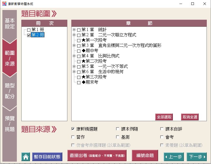Tick the 會考 source checkbox
211x164 pixels.
[162, 137]
